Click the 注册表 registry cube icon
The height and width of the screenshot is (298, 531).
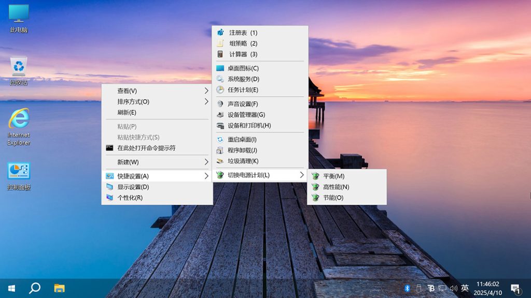[220, 33]
